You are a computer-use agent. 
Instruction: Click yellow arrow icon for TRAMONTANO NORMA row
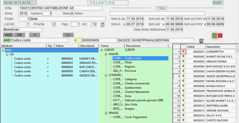tap(183, 91)
